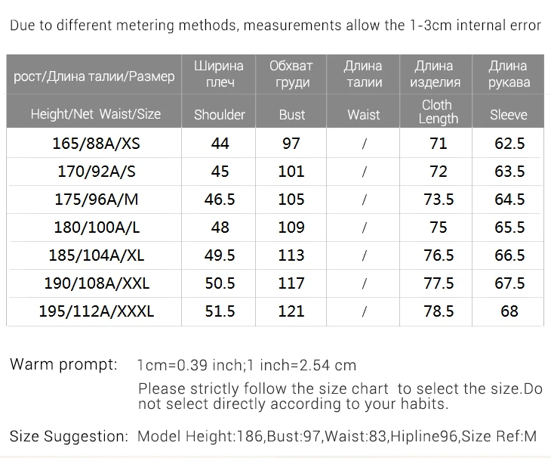
Task: Select the 190/108A/XXL size row
Action: [x=275, y=283]
